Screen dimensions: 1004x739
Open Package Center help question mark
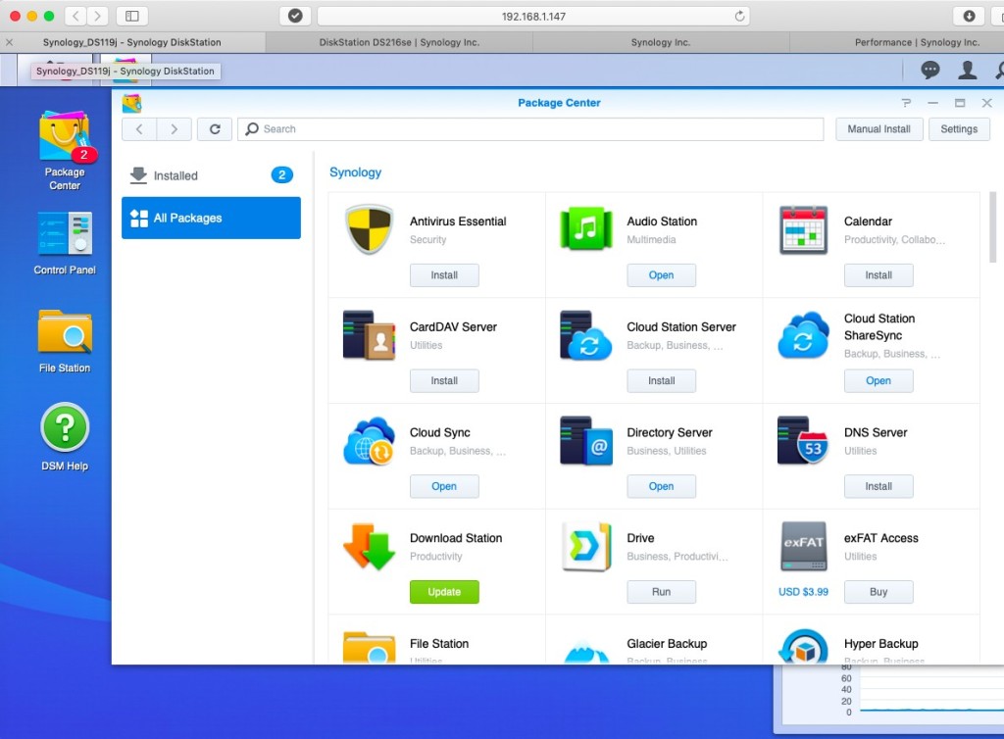coord(906,102)
